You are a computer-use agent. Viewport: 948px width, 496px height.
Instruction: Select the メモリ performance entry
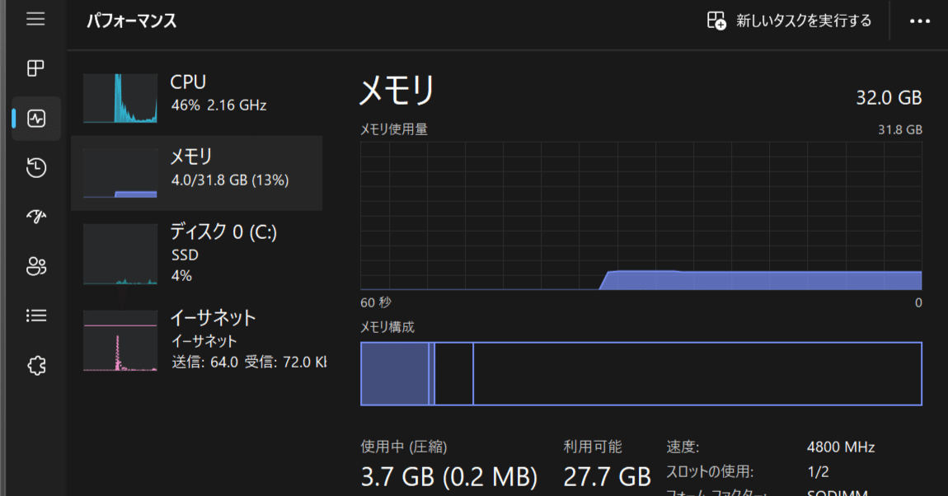198,171
